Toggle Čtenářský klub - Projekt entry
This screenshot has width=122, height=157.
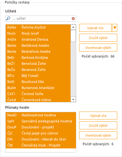click(41, 145)
